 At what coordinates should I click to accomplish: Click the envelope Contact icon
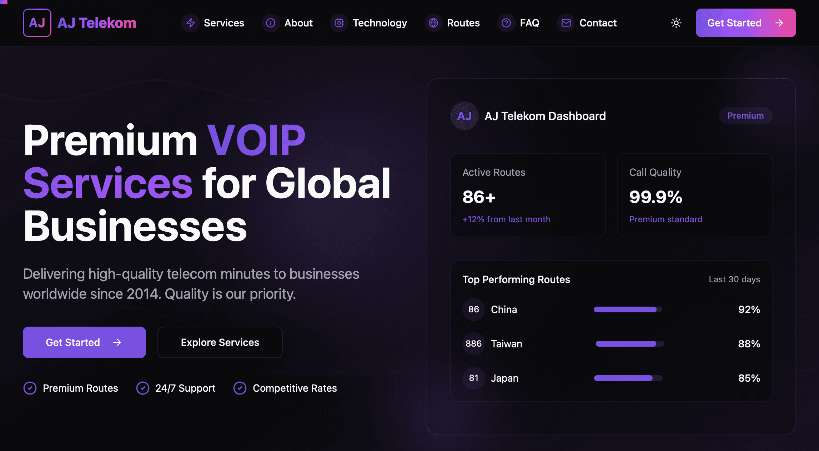point(566,23)
